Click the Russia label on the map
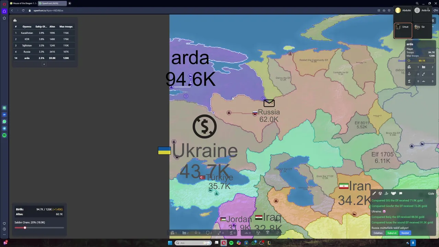 tap(269, 112)
